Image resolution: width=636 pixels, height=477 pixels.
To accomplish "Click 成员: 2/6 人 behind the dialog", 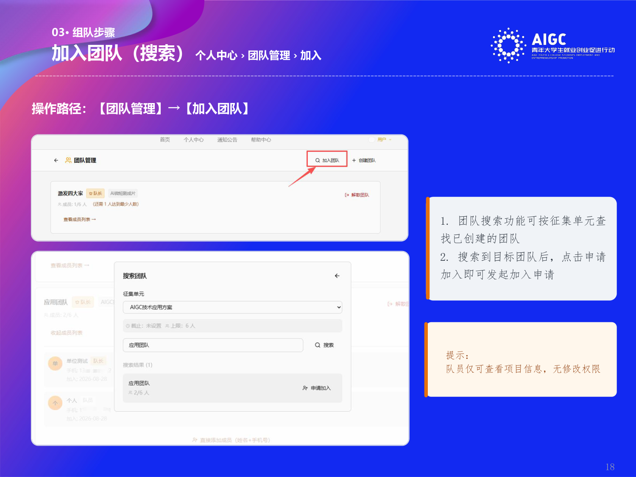I will [61, 315].
